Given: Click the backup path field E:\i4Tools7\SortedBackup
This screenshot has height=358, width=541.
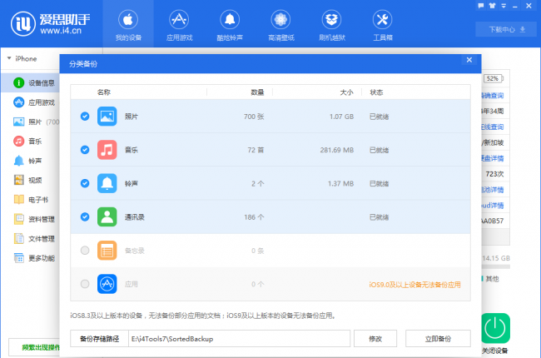Looking at the screenshot, I should tap(239, 339).
